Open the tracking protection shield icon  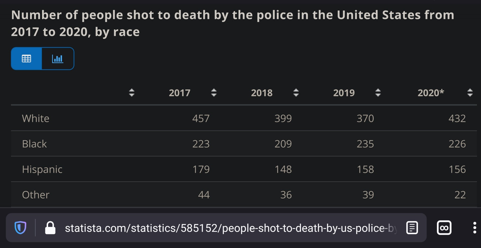(20, 228)
